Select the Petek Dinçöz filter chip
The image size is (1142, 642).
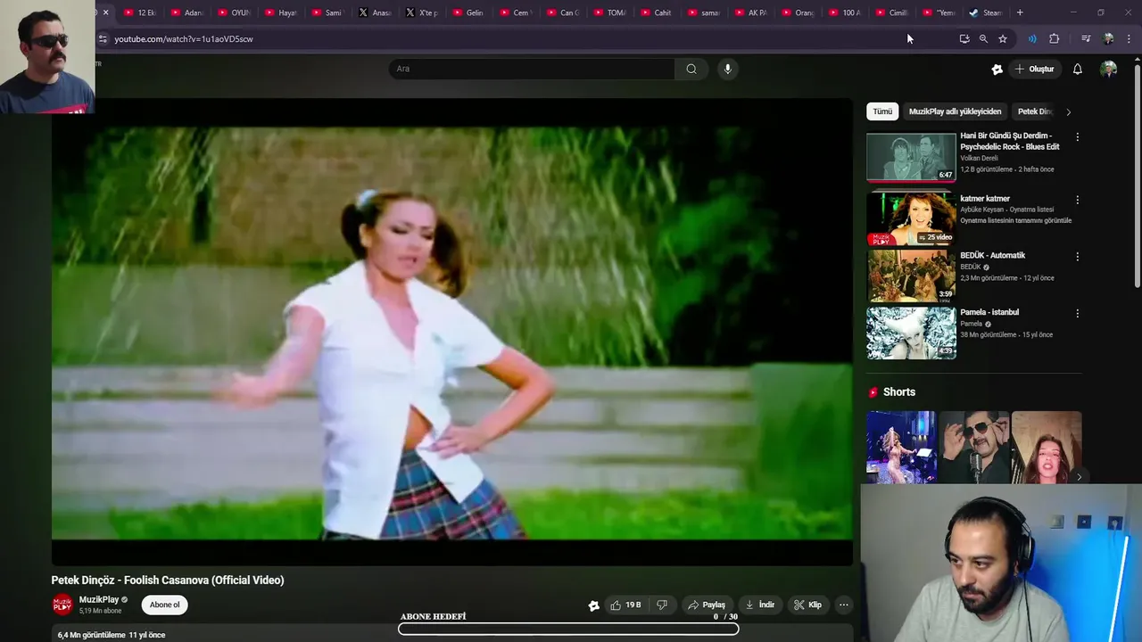[x=1036, y=111]
